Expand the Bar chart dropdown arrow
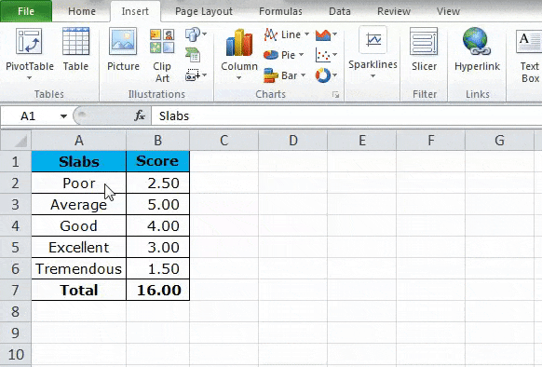The width and height of the screenshot is (542, 367). (304, 75)
